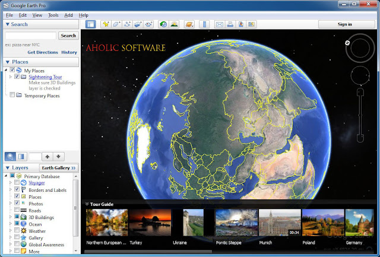
Task: Open the Earth Gallery button
Action: point(59,168)
